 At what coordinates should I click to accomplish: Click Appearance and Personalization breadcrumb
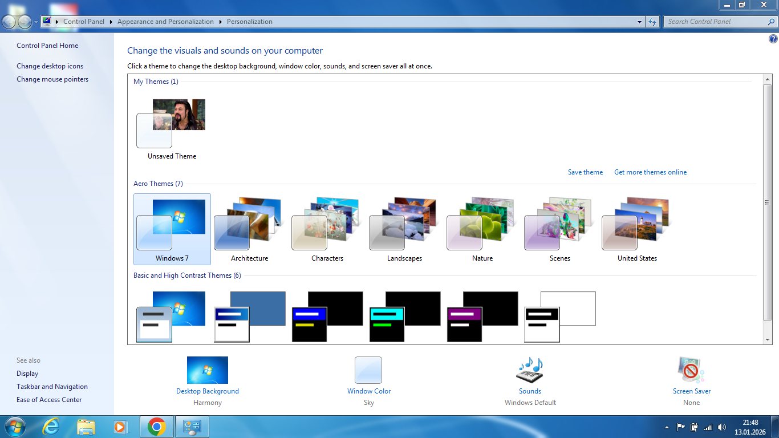click(165, 22)
